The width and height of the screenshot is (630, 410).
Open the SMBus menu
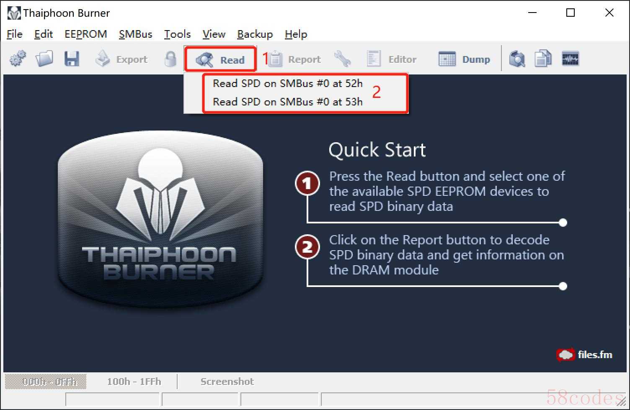click(x=135, y=34)
